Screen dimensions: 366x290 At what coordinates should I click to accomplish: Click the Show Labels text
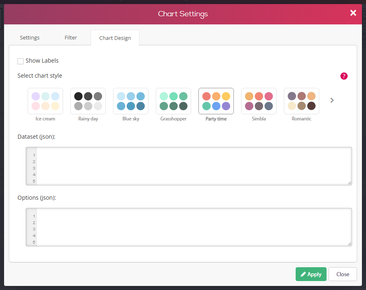(42, 61)
